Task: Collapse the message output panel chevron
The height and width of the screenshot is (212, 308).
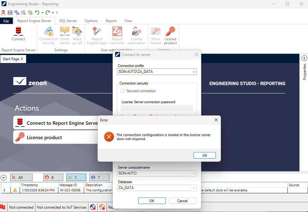Action: coord(4,177)
